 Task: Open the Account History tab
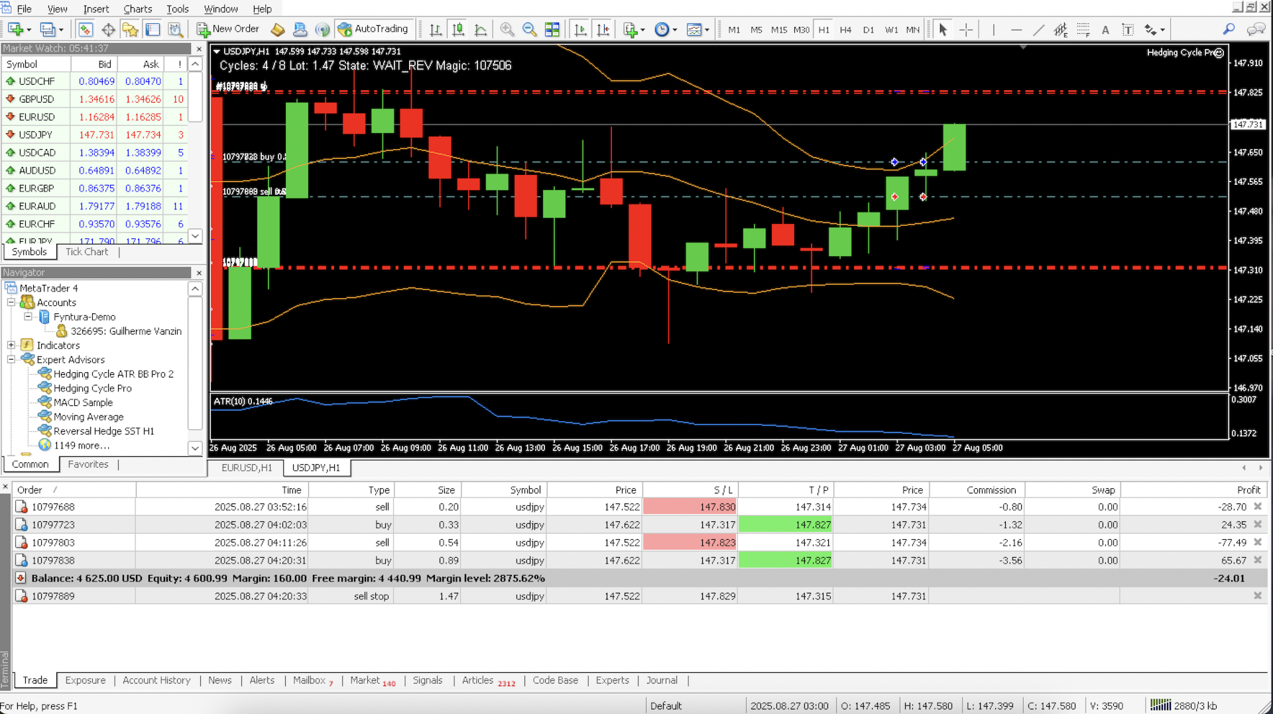pyautogui.click(x=156, y=680)
